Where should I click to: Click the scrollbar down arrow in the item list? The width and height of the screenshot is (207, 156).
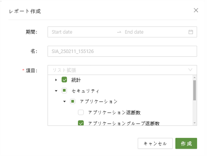point(194,123)
